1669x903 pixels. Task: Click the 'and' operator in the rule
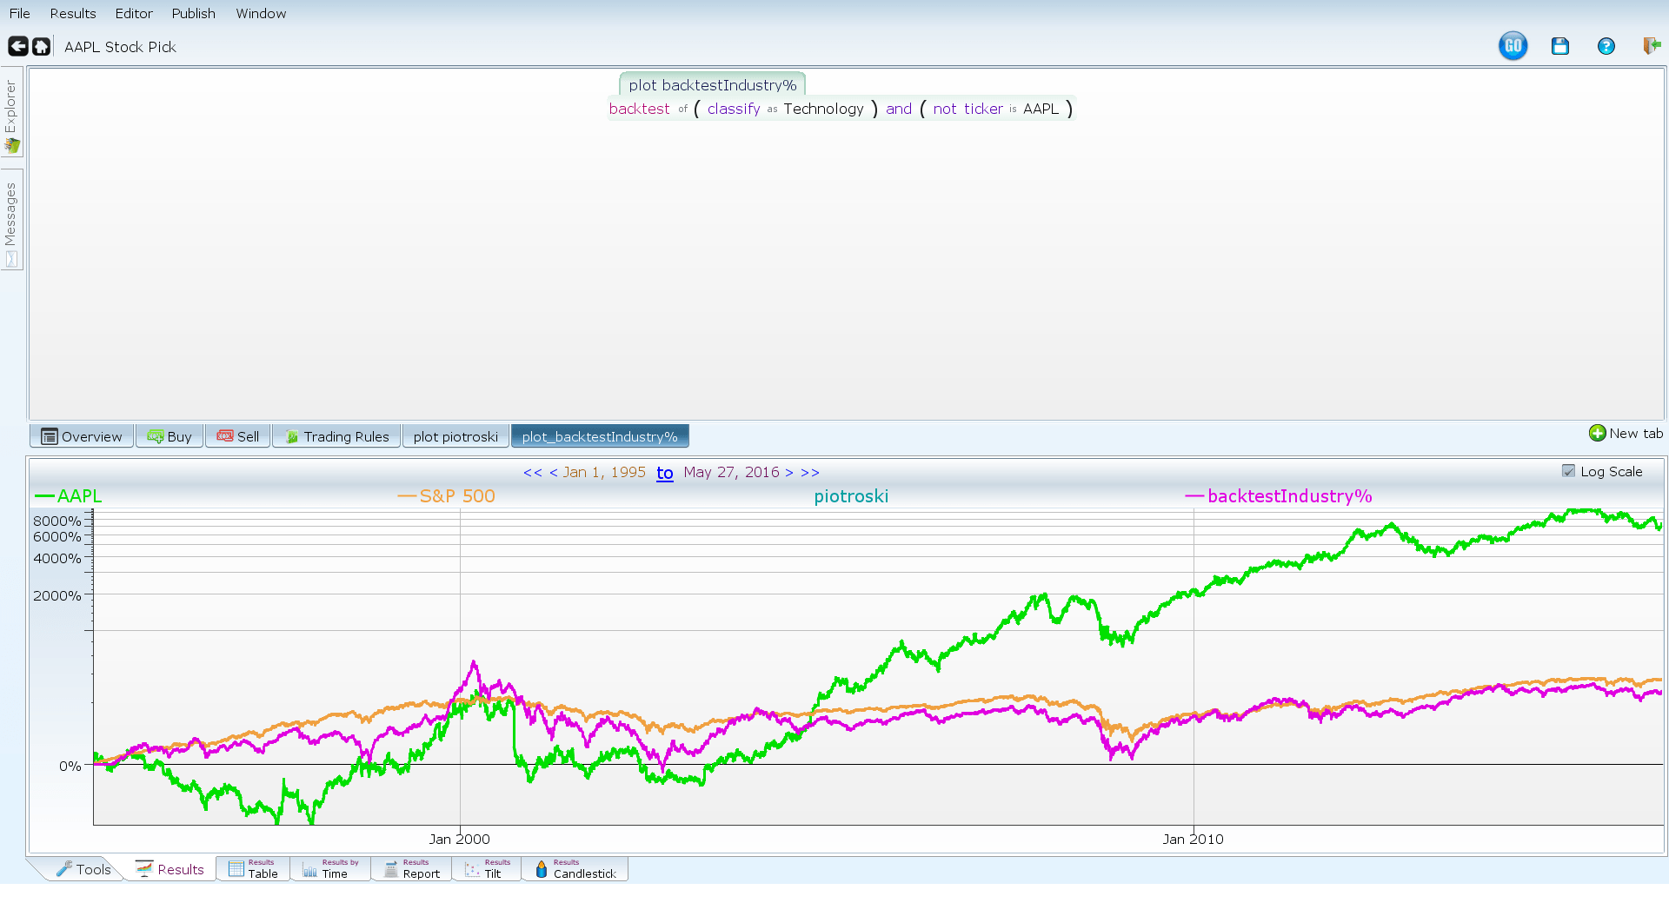899,109
